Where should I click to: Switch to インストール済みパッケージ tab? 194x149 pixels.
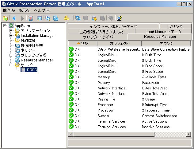pos(113,26)
